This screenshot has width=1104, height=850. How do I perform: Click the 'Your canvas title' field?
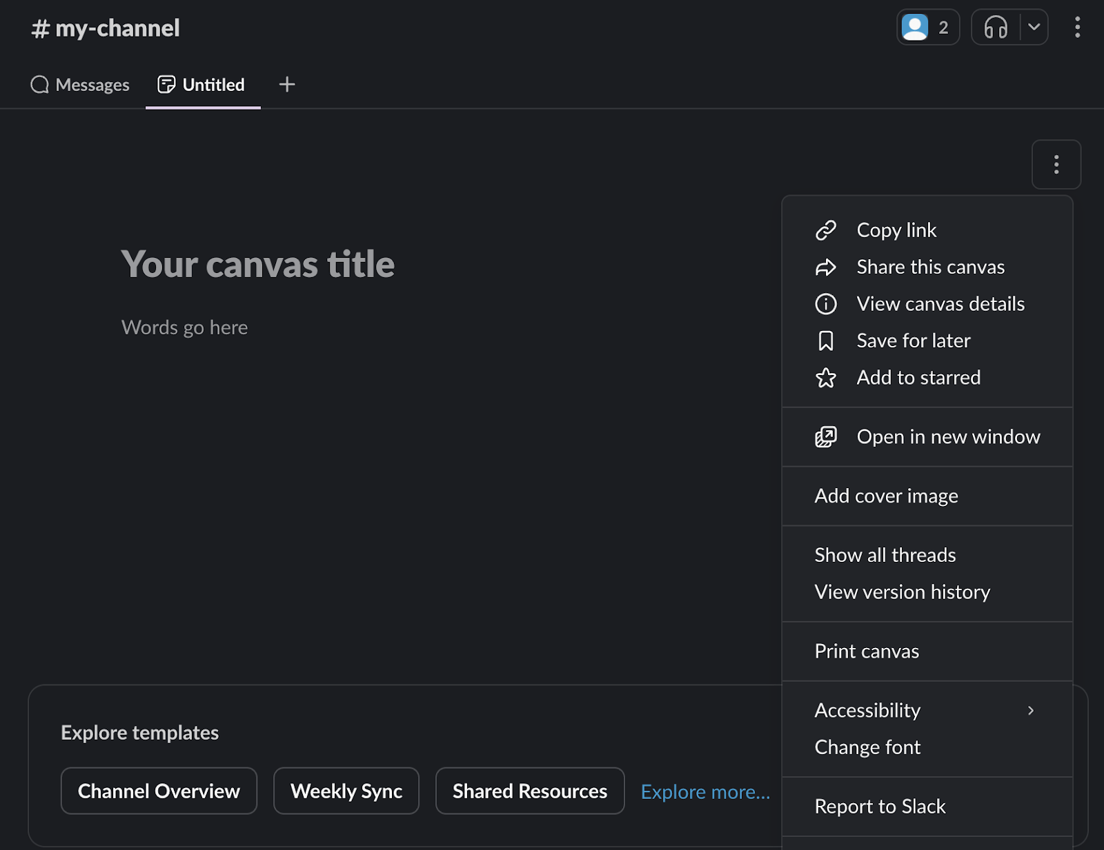point(258,264)
